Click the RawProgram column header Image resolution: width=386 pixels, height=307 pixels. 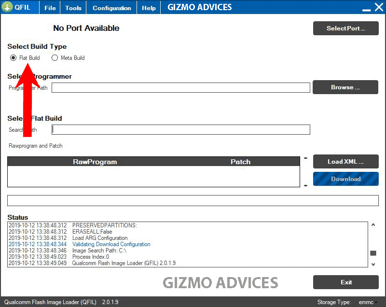[95, 162]
